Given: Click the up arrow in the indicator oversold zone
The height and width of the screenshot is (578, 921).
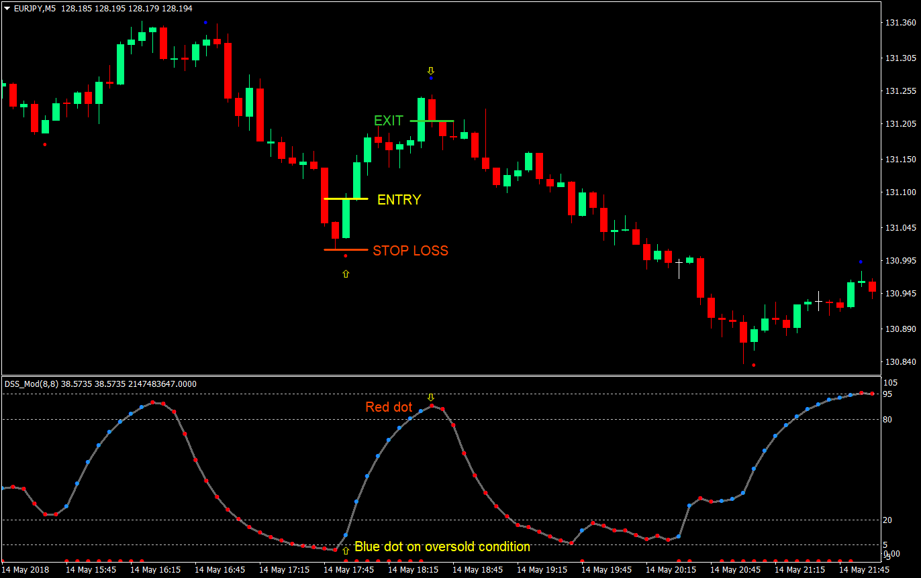Looking at the screenshot, I should point(345,551).
